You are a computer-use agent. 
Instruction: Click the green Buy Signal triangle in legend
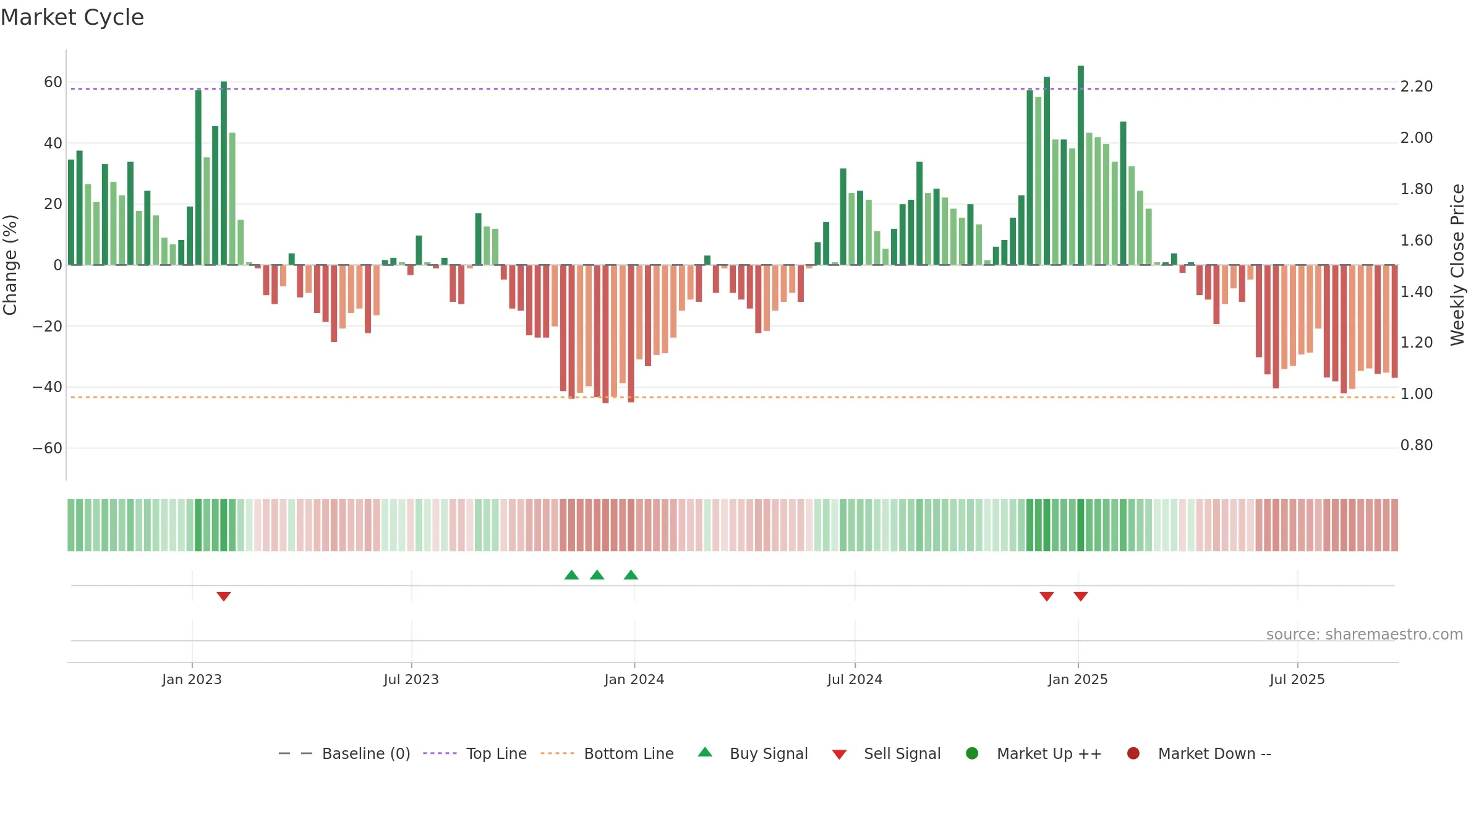(705, 752)
